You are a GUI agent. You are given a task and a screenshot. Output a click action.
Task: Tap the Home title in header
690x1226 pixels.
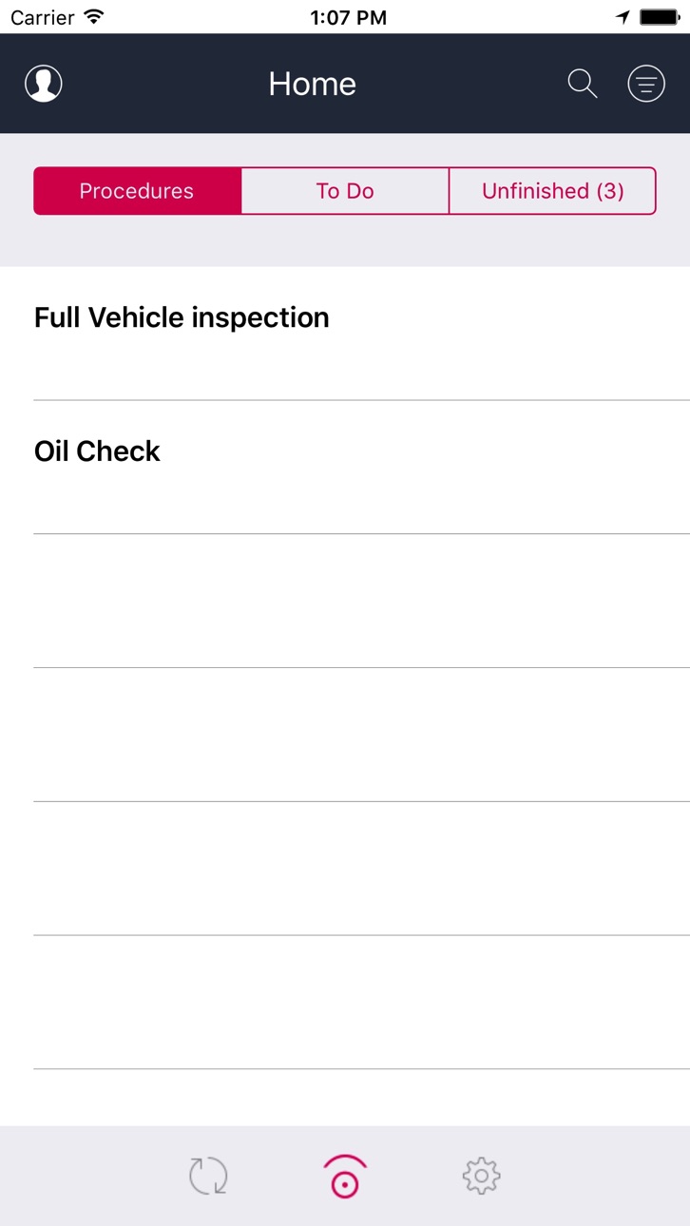click(312, 84)
